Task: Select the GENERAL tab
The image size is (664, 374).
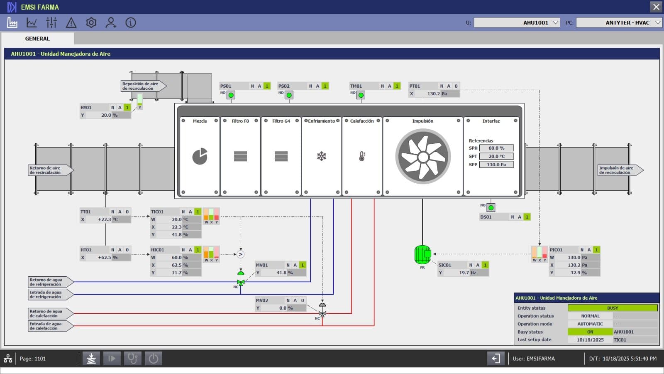Action: coord(37,39)
